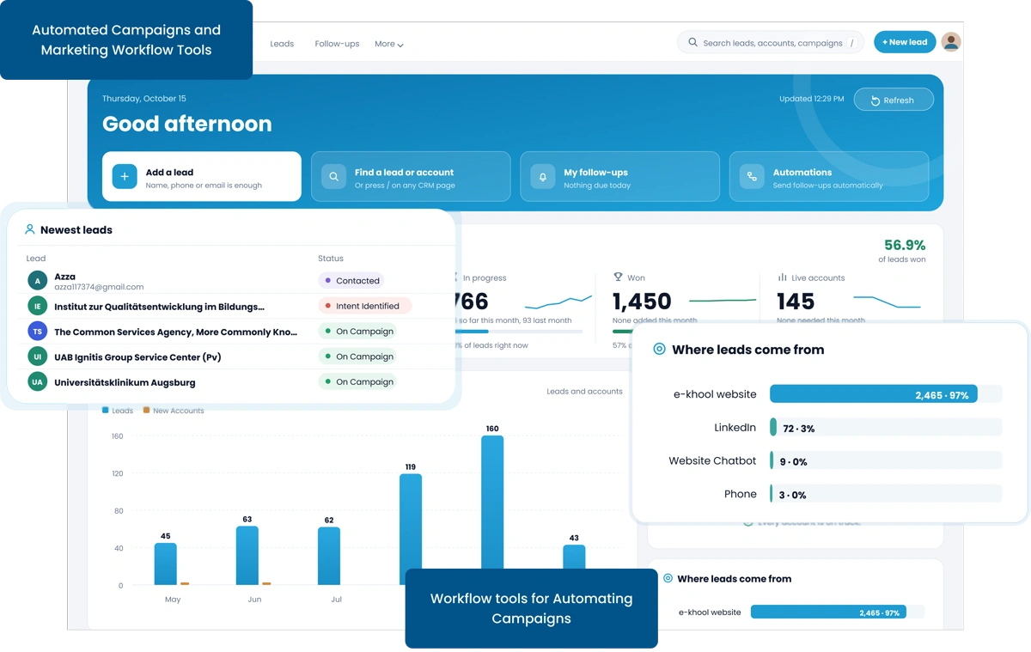1031x652 pixels.
Task: Click the lower e-khool website 2,465 · 97% bar
Action: coord(828,612)
